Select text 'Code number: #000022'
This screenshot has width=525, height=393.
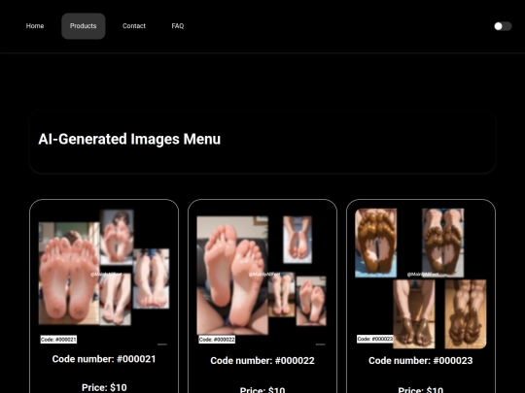tap(262, 361)
